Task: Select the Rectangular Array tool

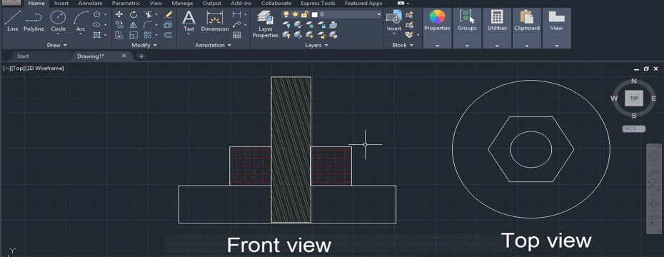Action: (148, 35)
